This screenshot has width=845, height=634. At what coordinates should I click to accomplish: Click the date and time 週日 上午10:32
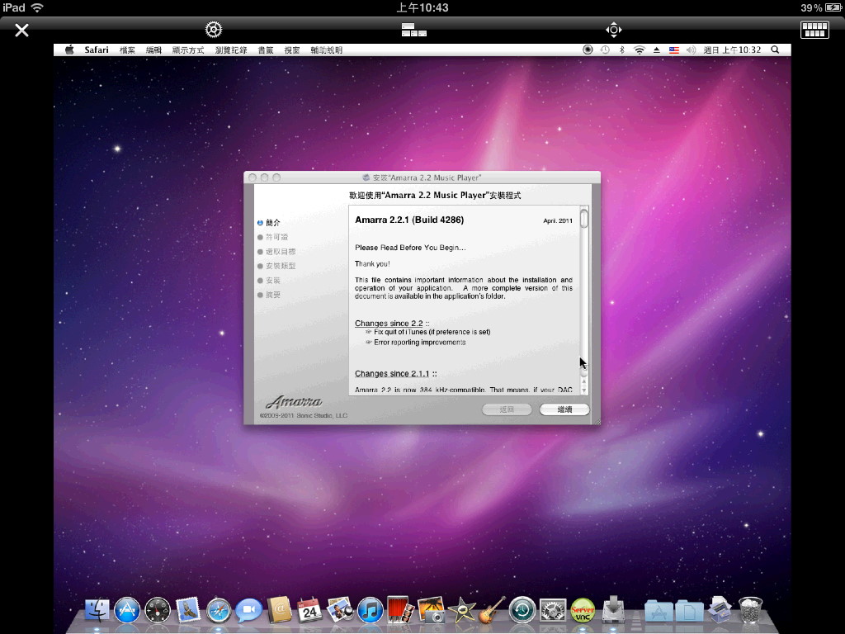732,50
